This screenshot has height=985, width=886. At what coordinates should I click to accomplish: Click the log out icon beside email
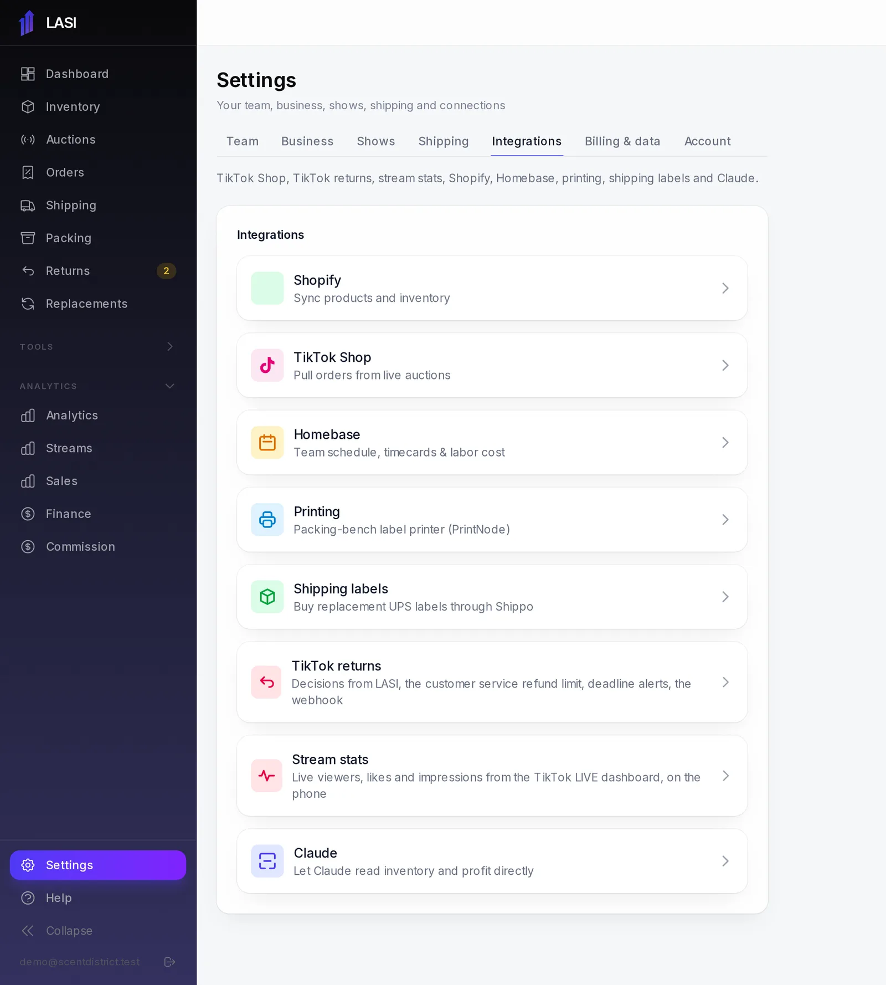coord(170,962)
